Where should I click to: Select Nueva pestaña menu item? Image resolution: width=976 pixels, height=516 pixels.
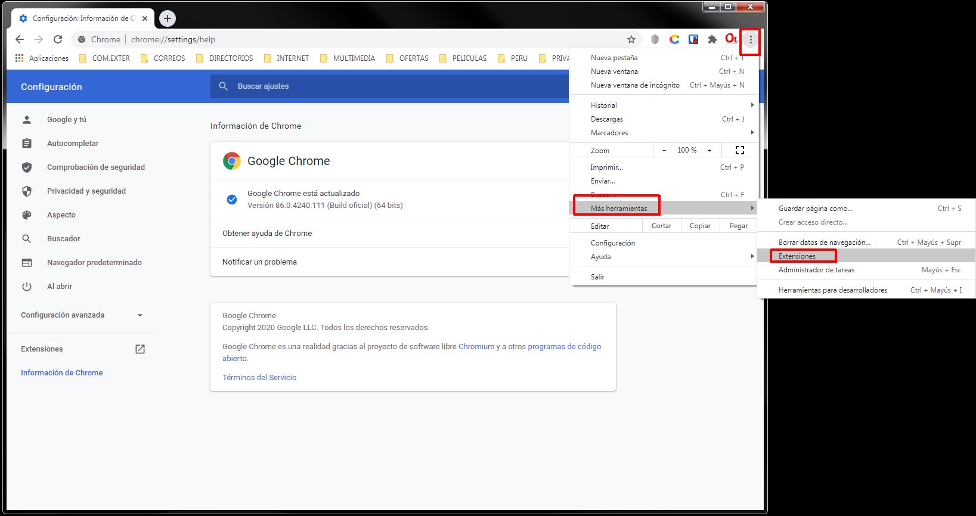coord(663,58)
